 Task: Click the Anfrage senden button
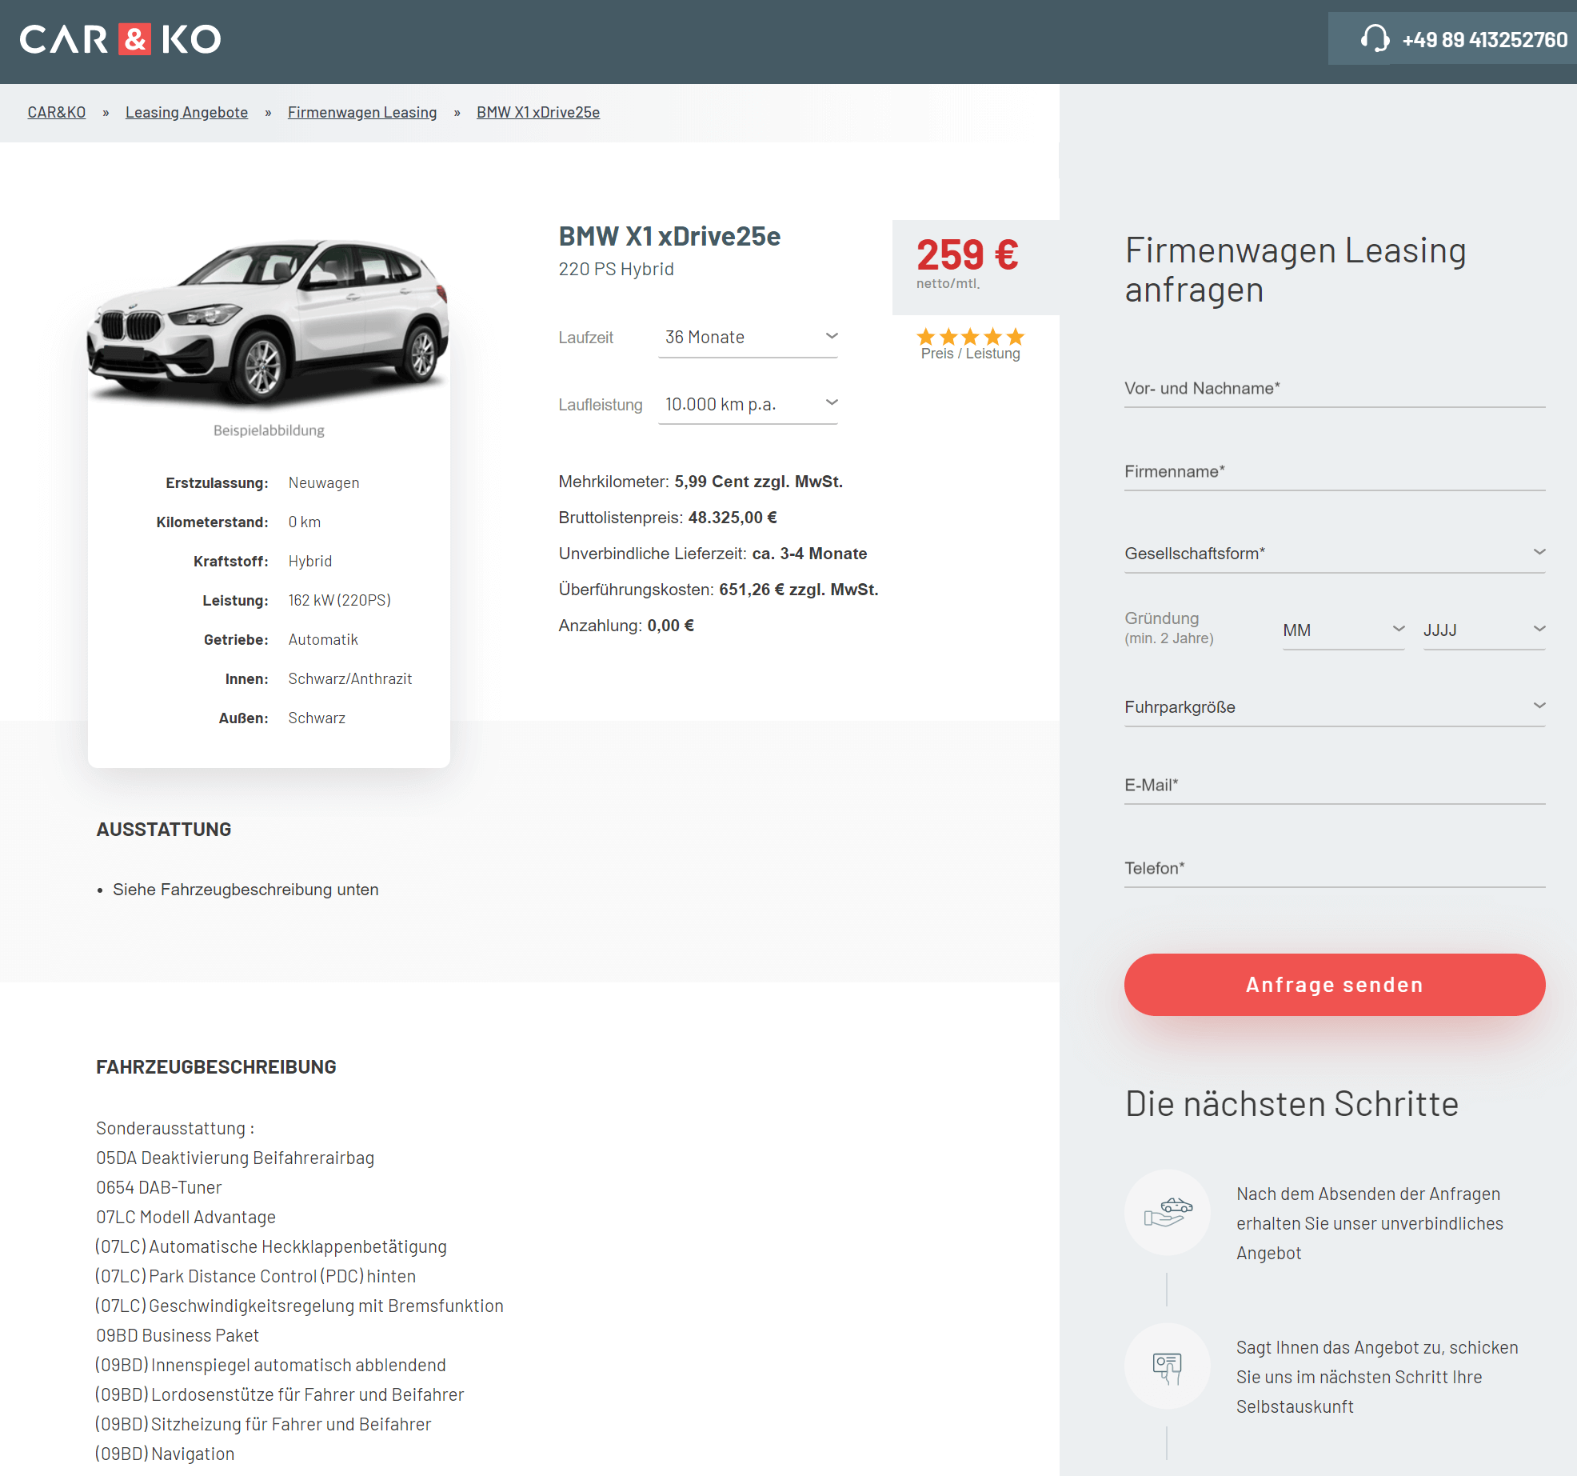1335,985
